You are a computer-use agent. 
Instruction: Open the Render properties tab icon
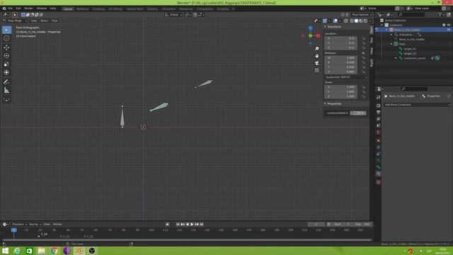click(x=379, y=106)
